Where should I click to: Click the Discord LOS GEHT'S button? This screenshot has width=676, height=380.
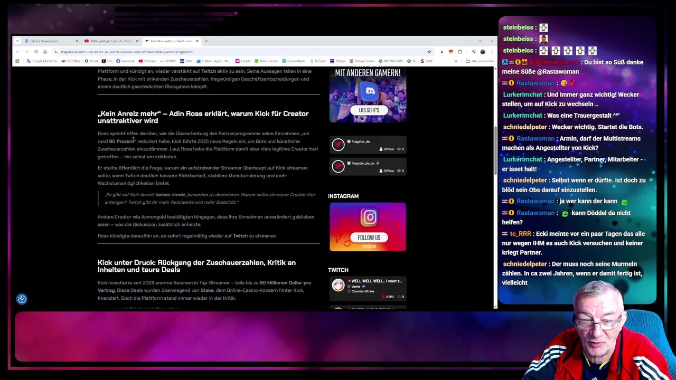pyautogui.click(x=369, y=110)
